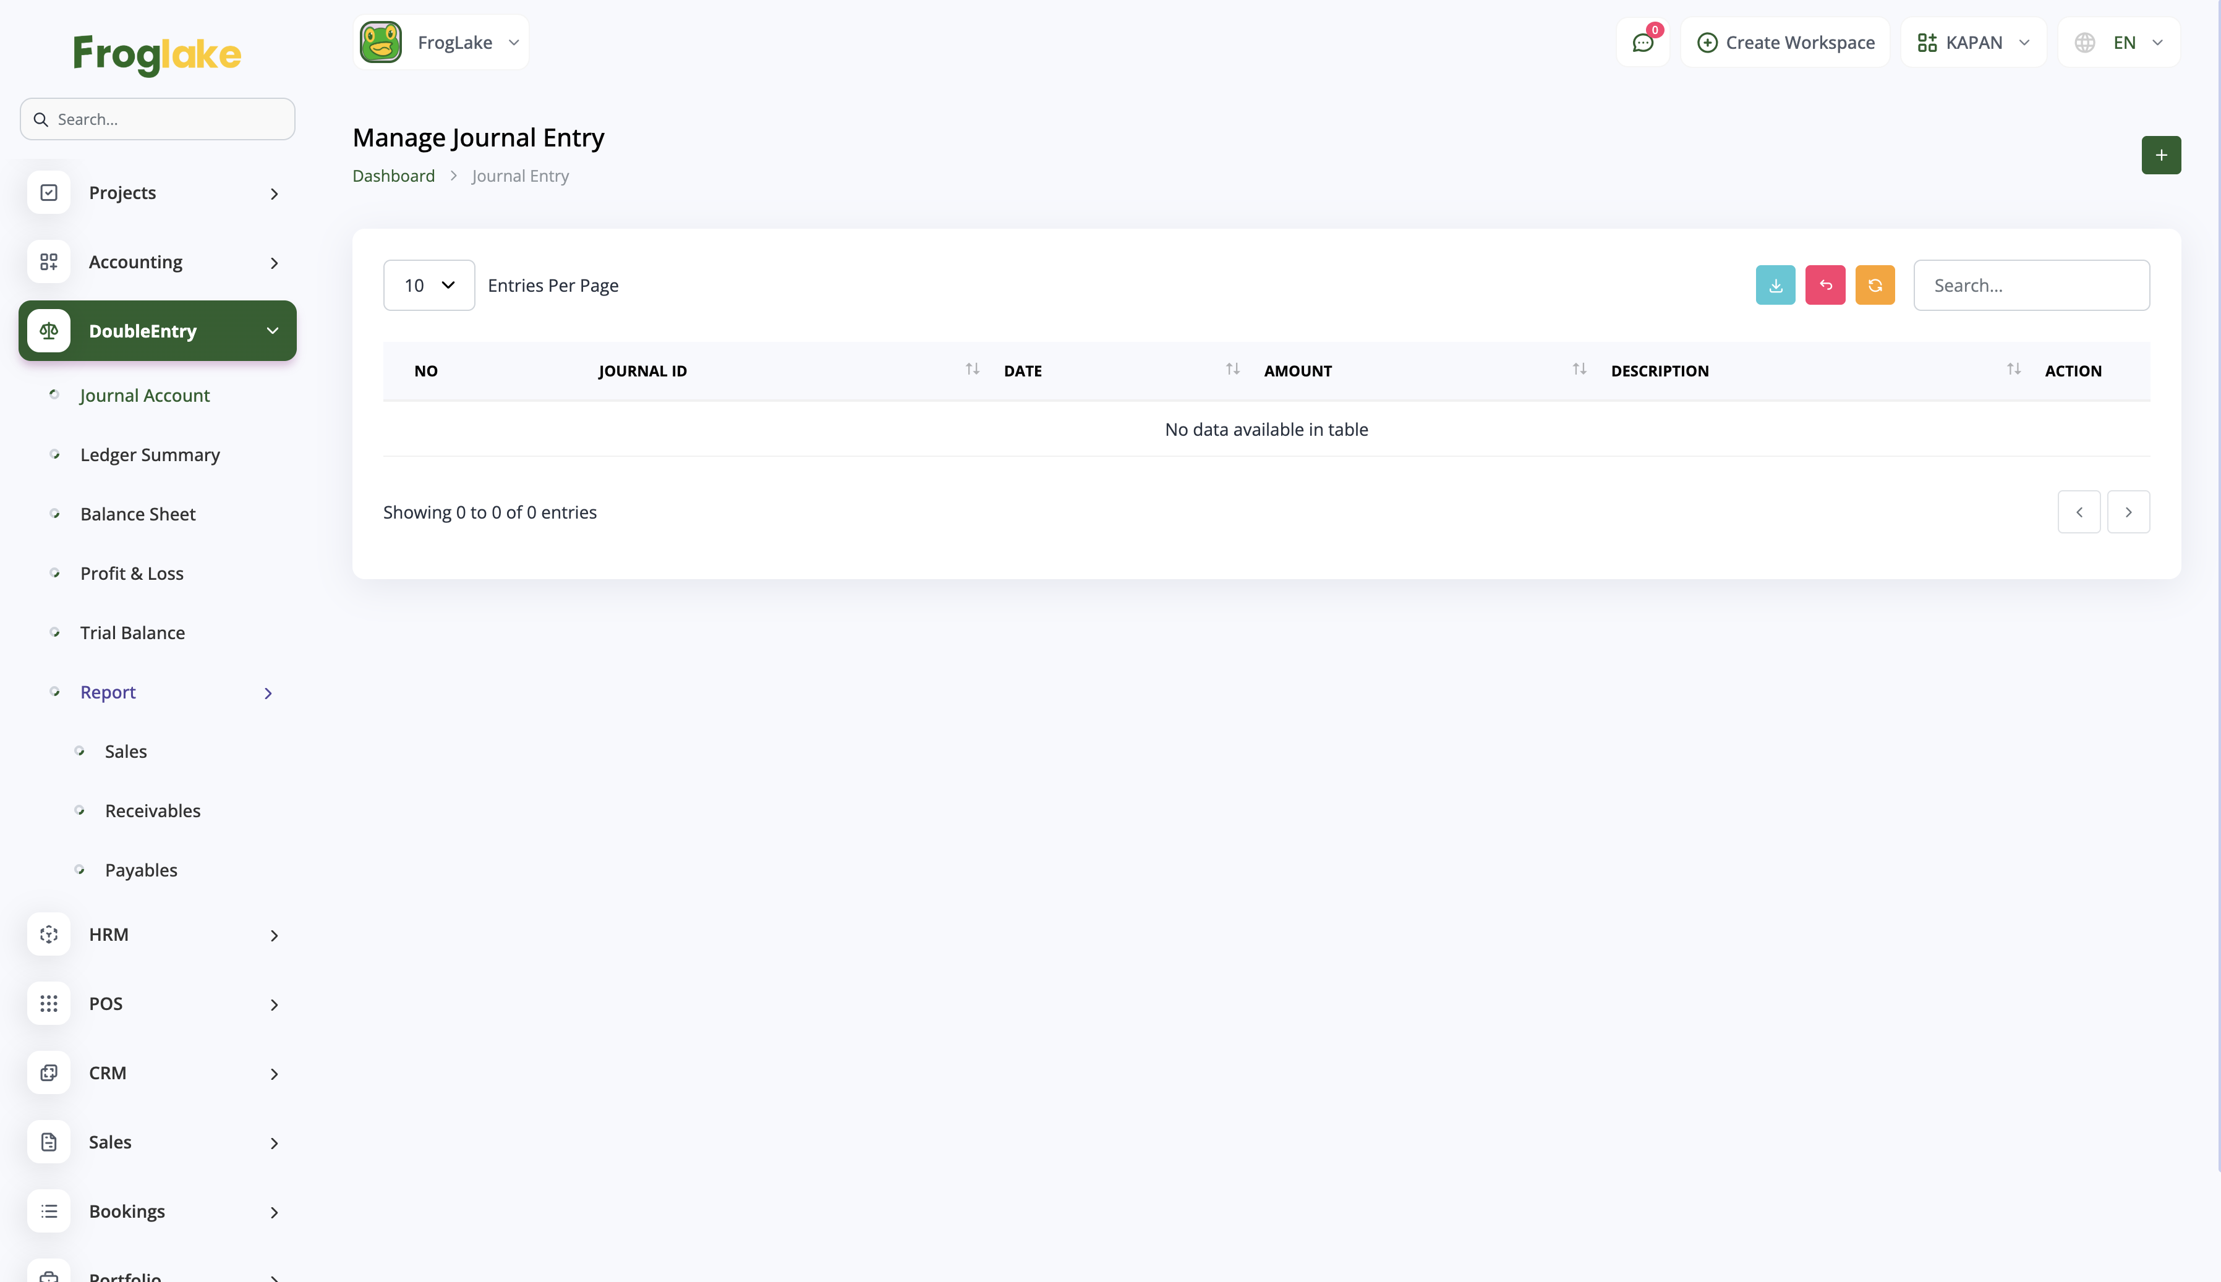Click the Create Workspace button
The height and width of the screenshot is (1282, 2221).
click(1785, 42)
